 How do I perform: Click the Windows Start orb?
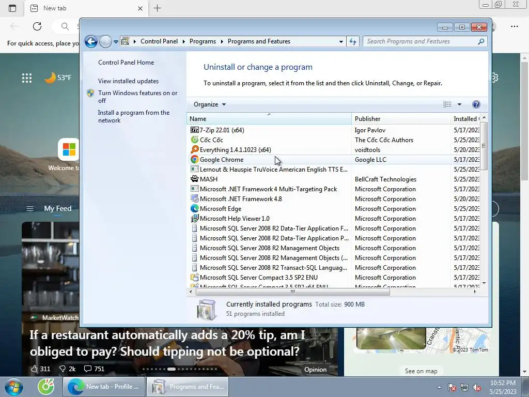coord(14,387)
